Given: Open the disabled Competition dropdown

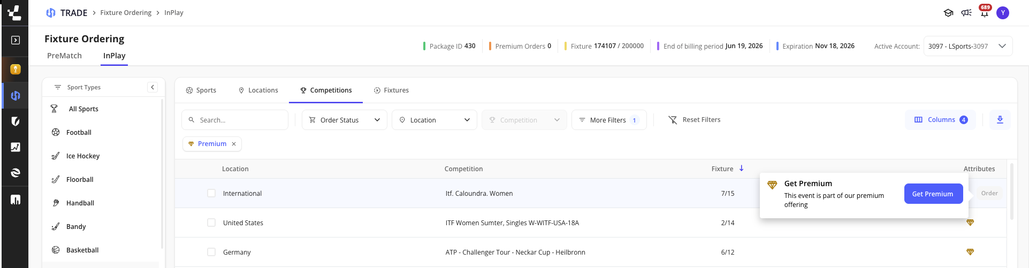Looking at the screenshot, I should click(x=524, y=120).
